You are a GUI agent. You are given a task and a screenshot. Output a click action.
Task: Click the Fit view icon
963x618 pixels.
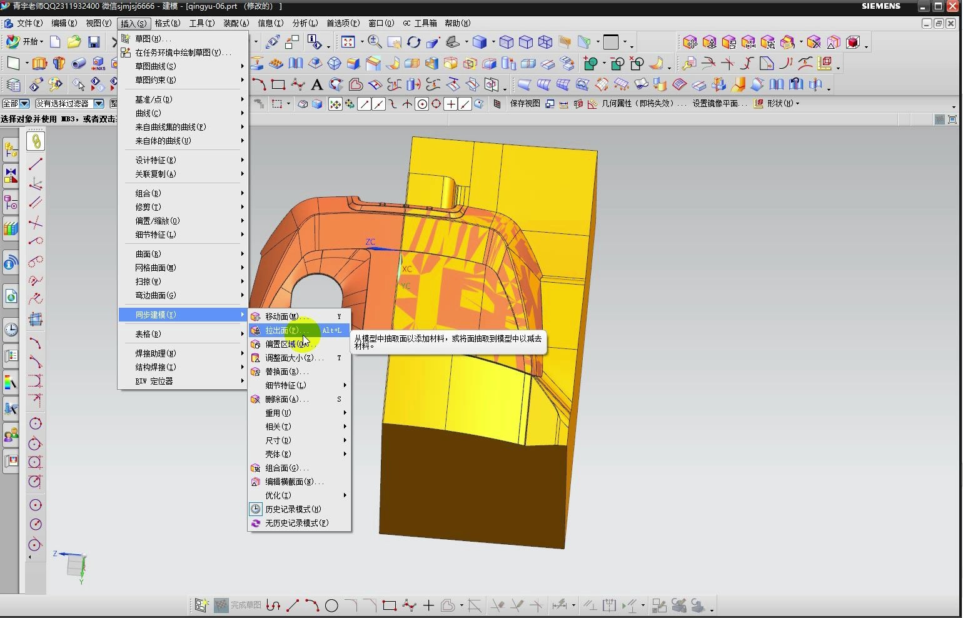[x=348, y=42]
